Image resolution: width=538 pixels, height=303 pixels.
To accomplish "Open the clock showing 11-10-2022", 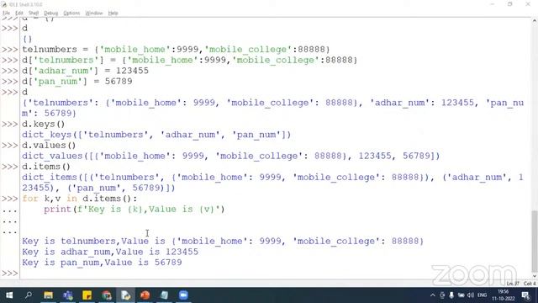I will tap(504, 295).
